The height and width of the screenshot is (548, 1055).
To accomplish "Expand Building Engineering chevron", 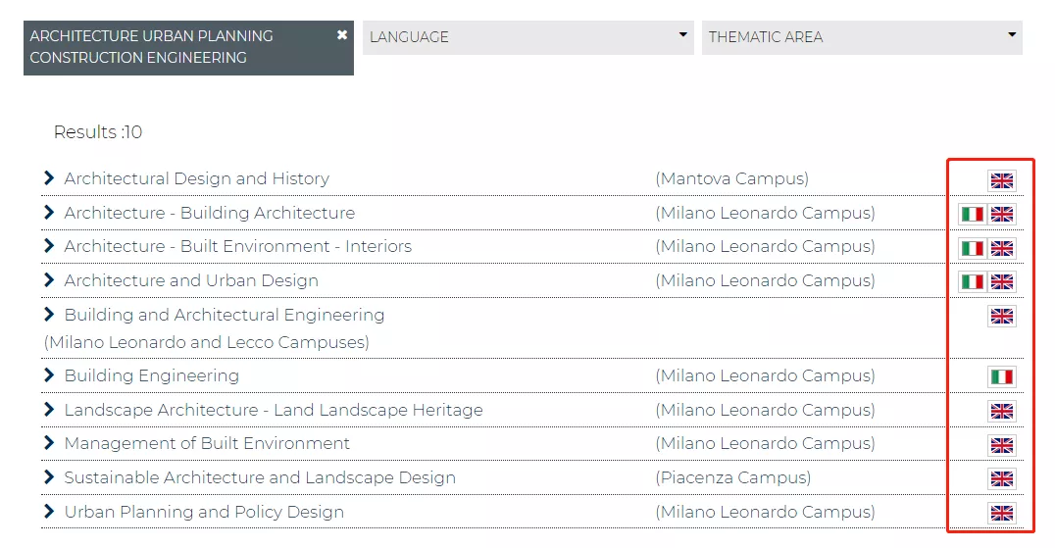I will click(49, 375).
